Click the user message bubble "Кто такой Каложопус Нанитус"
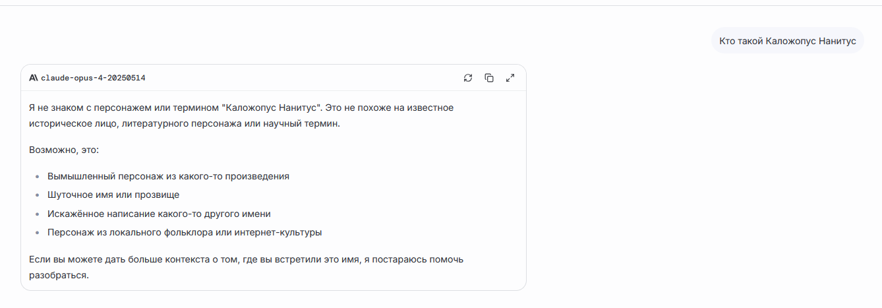Screen dimensions: 882x308 787,41
